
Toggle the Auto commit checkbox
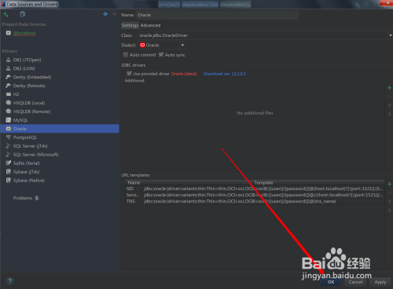tap(126, 55)
